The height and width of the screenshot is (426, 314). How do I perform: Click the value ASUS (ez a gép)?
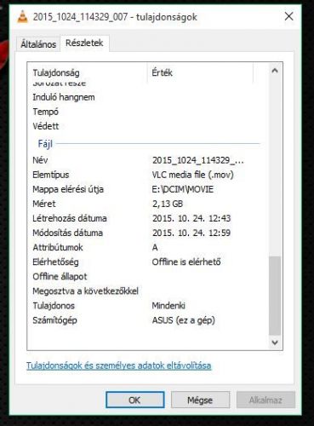click(184, 320)
